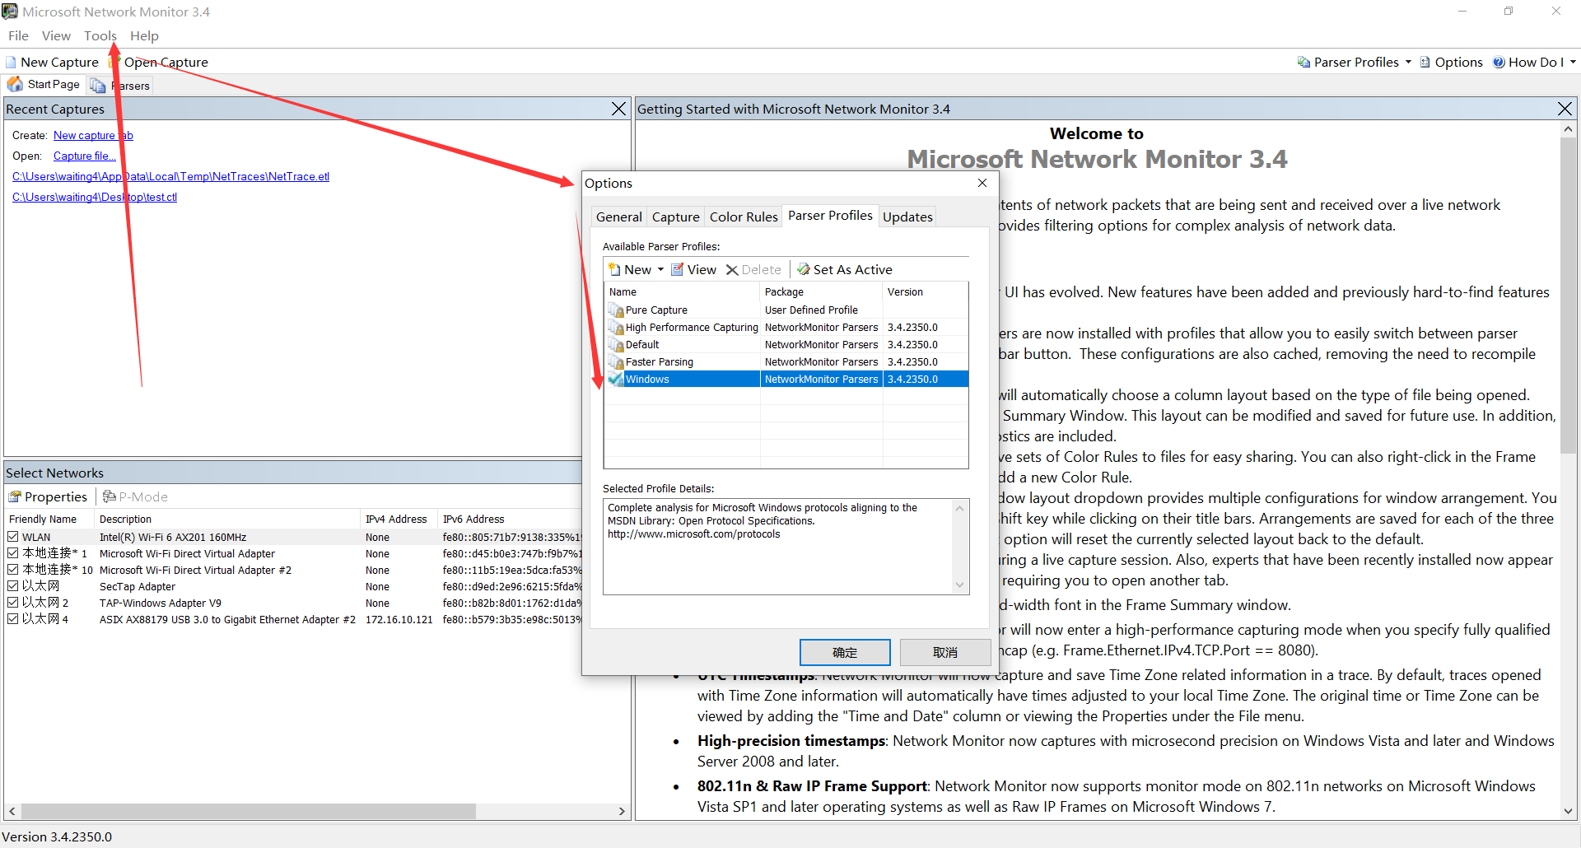
Task: Click the IPv4 Address column header
Action: coord(400,520)
